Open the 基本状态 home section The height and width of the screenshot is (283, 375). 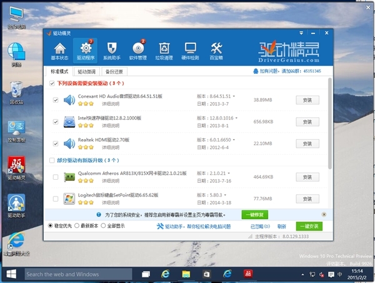[59, 51]
